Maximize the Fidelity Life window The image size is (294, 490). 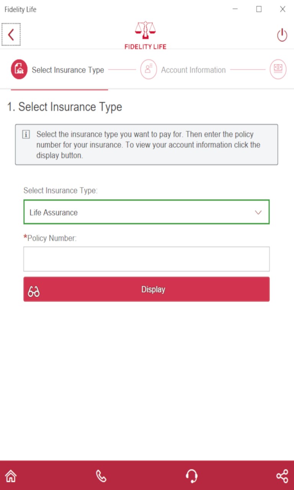(259, 9)
